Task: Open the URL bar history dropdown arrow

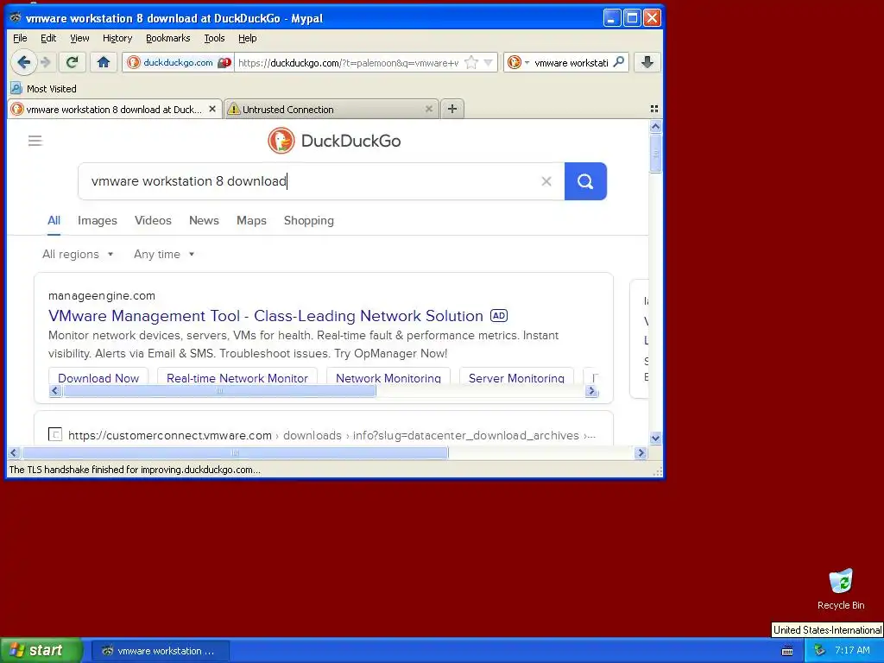Action: [489, 62]
